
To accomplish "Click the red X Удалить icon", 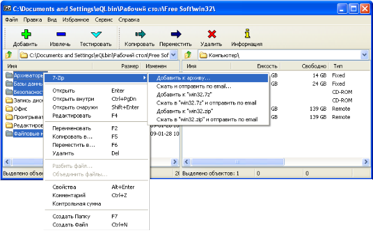I will coord(212,34).
